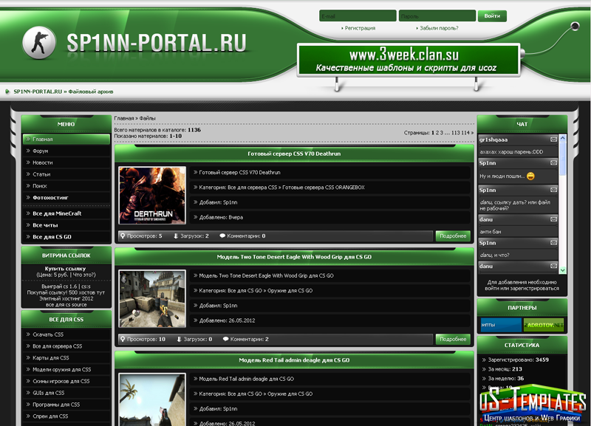Screen dimensions: 591x426
Task: Go to page 3 of the catalog
Action: 441,133
